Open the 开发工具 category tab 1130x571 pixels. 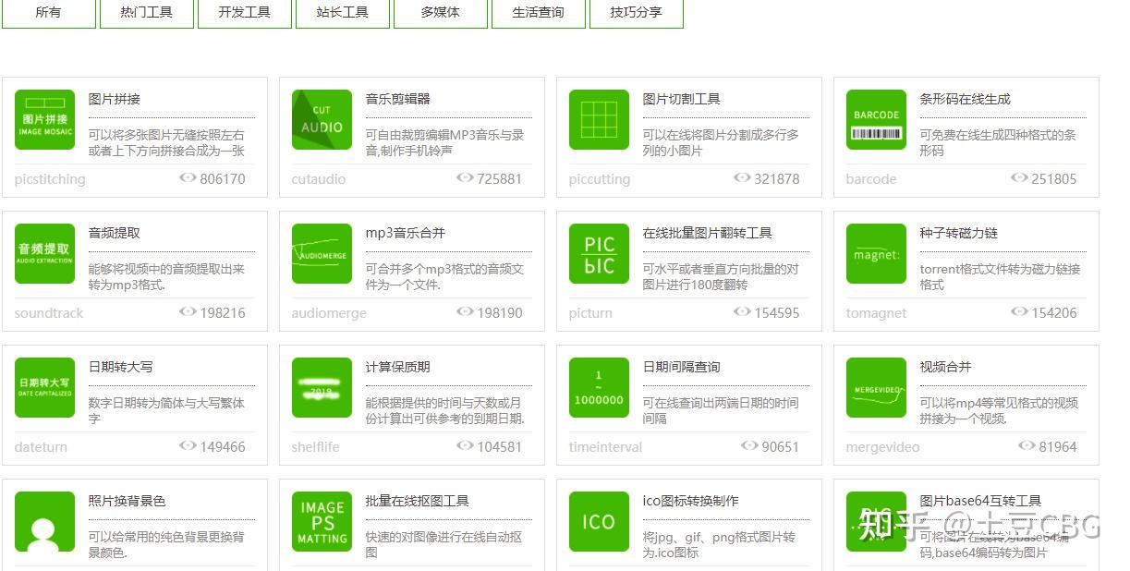coord(244,13)
